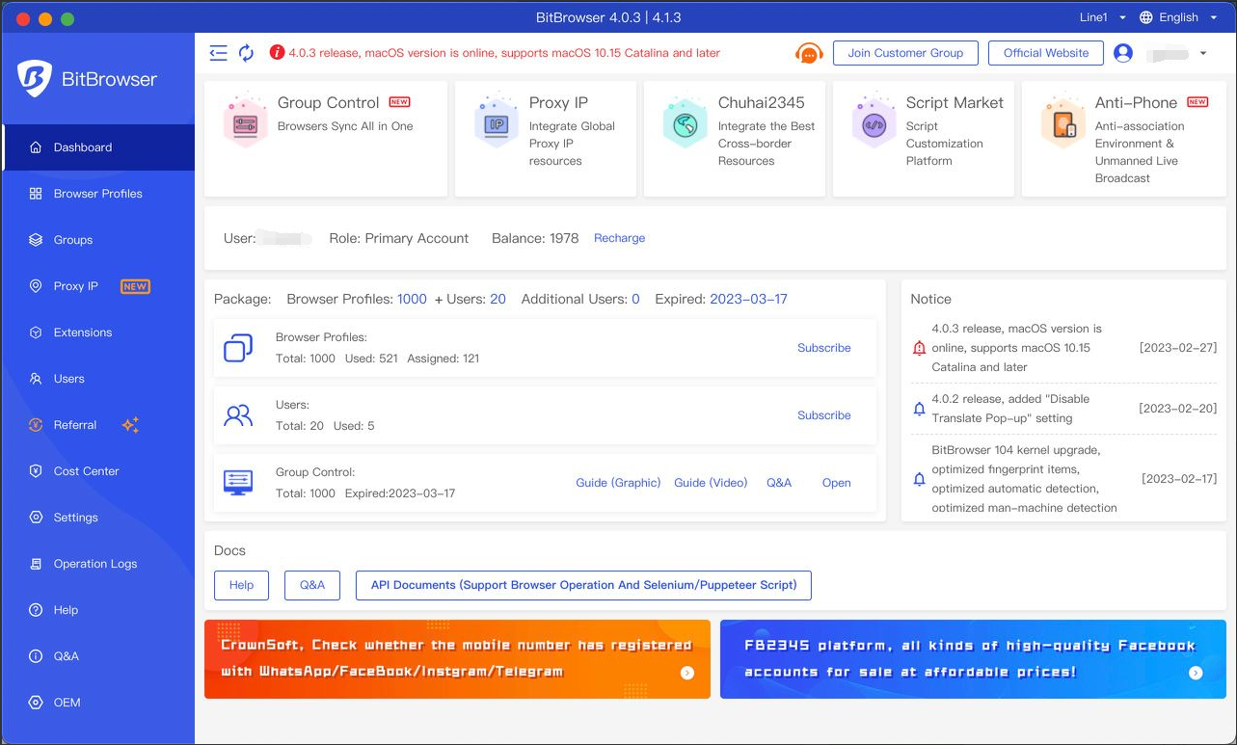
Task: Click NEW badge beside Proxy IP sidebar
Action: pyautogui.click(x=135, y=286)
